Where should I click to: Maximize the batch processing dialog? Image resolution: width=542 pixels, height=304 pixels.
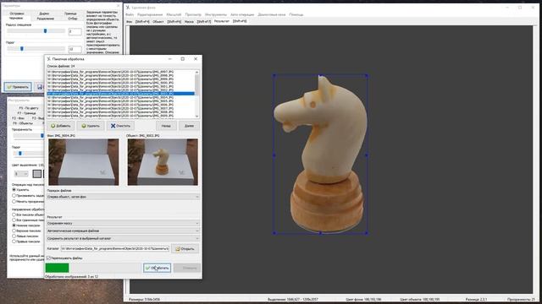pyautogui.click(x=183, y=59)
